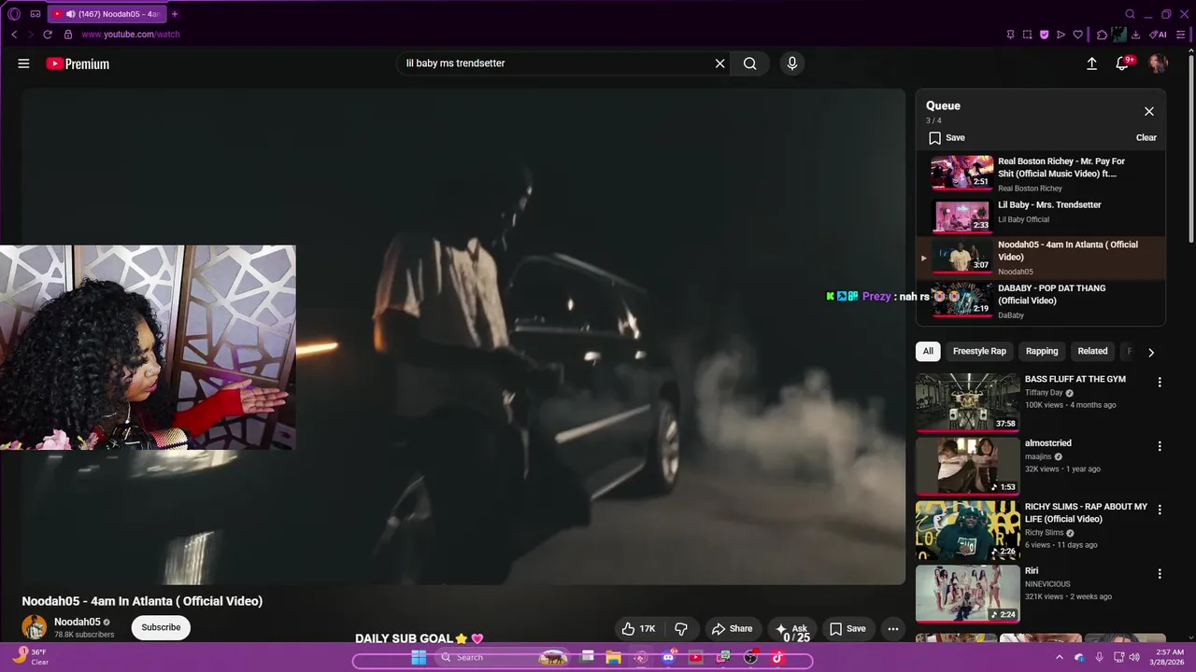Dislike the video with the thumbs-down icon
1196x672 pixels.
point(681,628)
